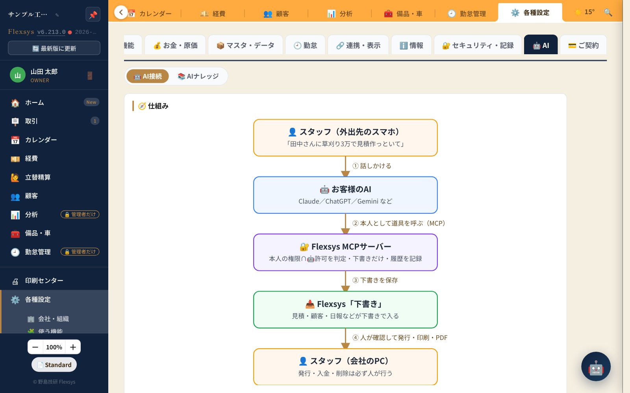Screen dimensions: 630x393
Task: Decrease zoom with the minus button
Action: [x=35, y=347]
